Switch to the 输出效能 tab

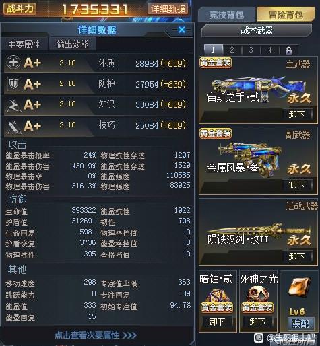coord(72,44)
